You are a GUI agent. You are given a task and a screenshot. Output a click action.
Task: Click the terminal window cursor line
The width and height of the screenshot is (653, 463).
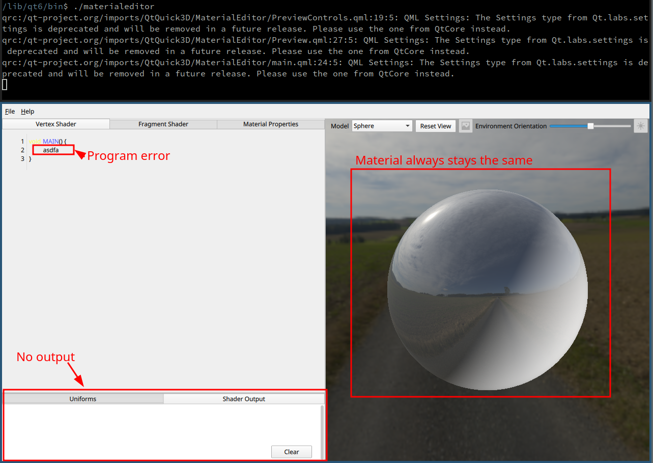tap(5, 85)
